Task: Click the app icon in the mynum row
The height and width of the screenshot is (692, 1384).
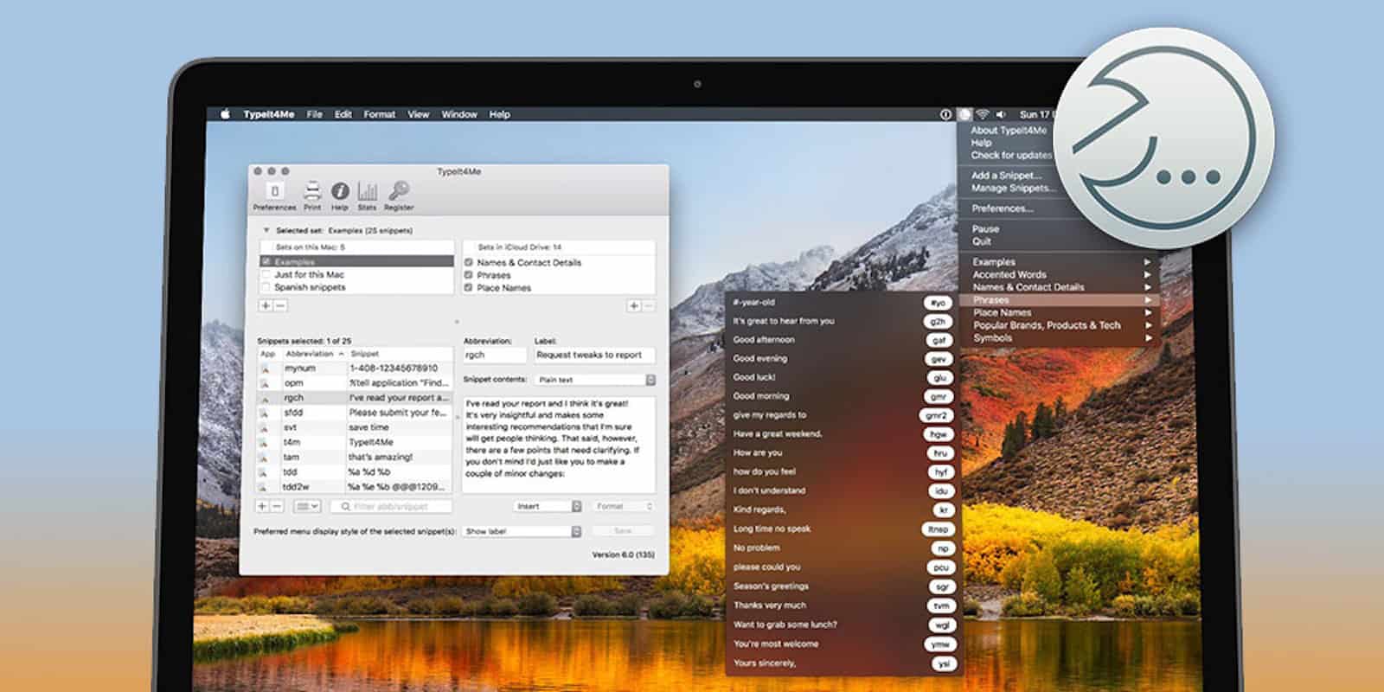Action: click(x=266, y=368)
